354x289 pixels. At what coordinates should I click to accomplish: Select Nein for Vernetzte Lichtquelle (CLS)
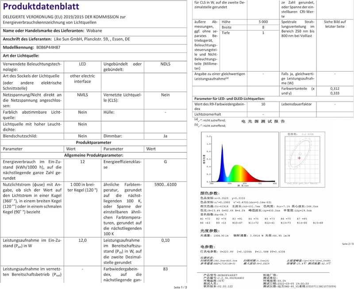pyautogui.click(x=165, y=95)
